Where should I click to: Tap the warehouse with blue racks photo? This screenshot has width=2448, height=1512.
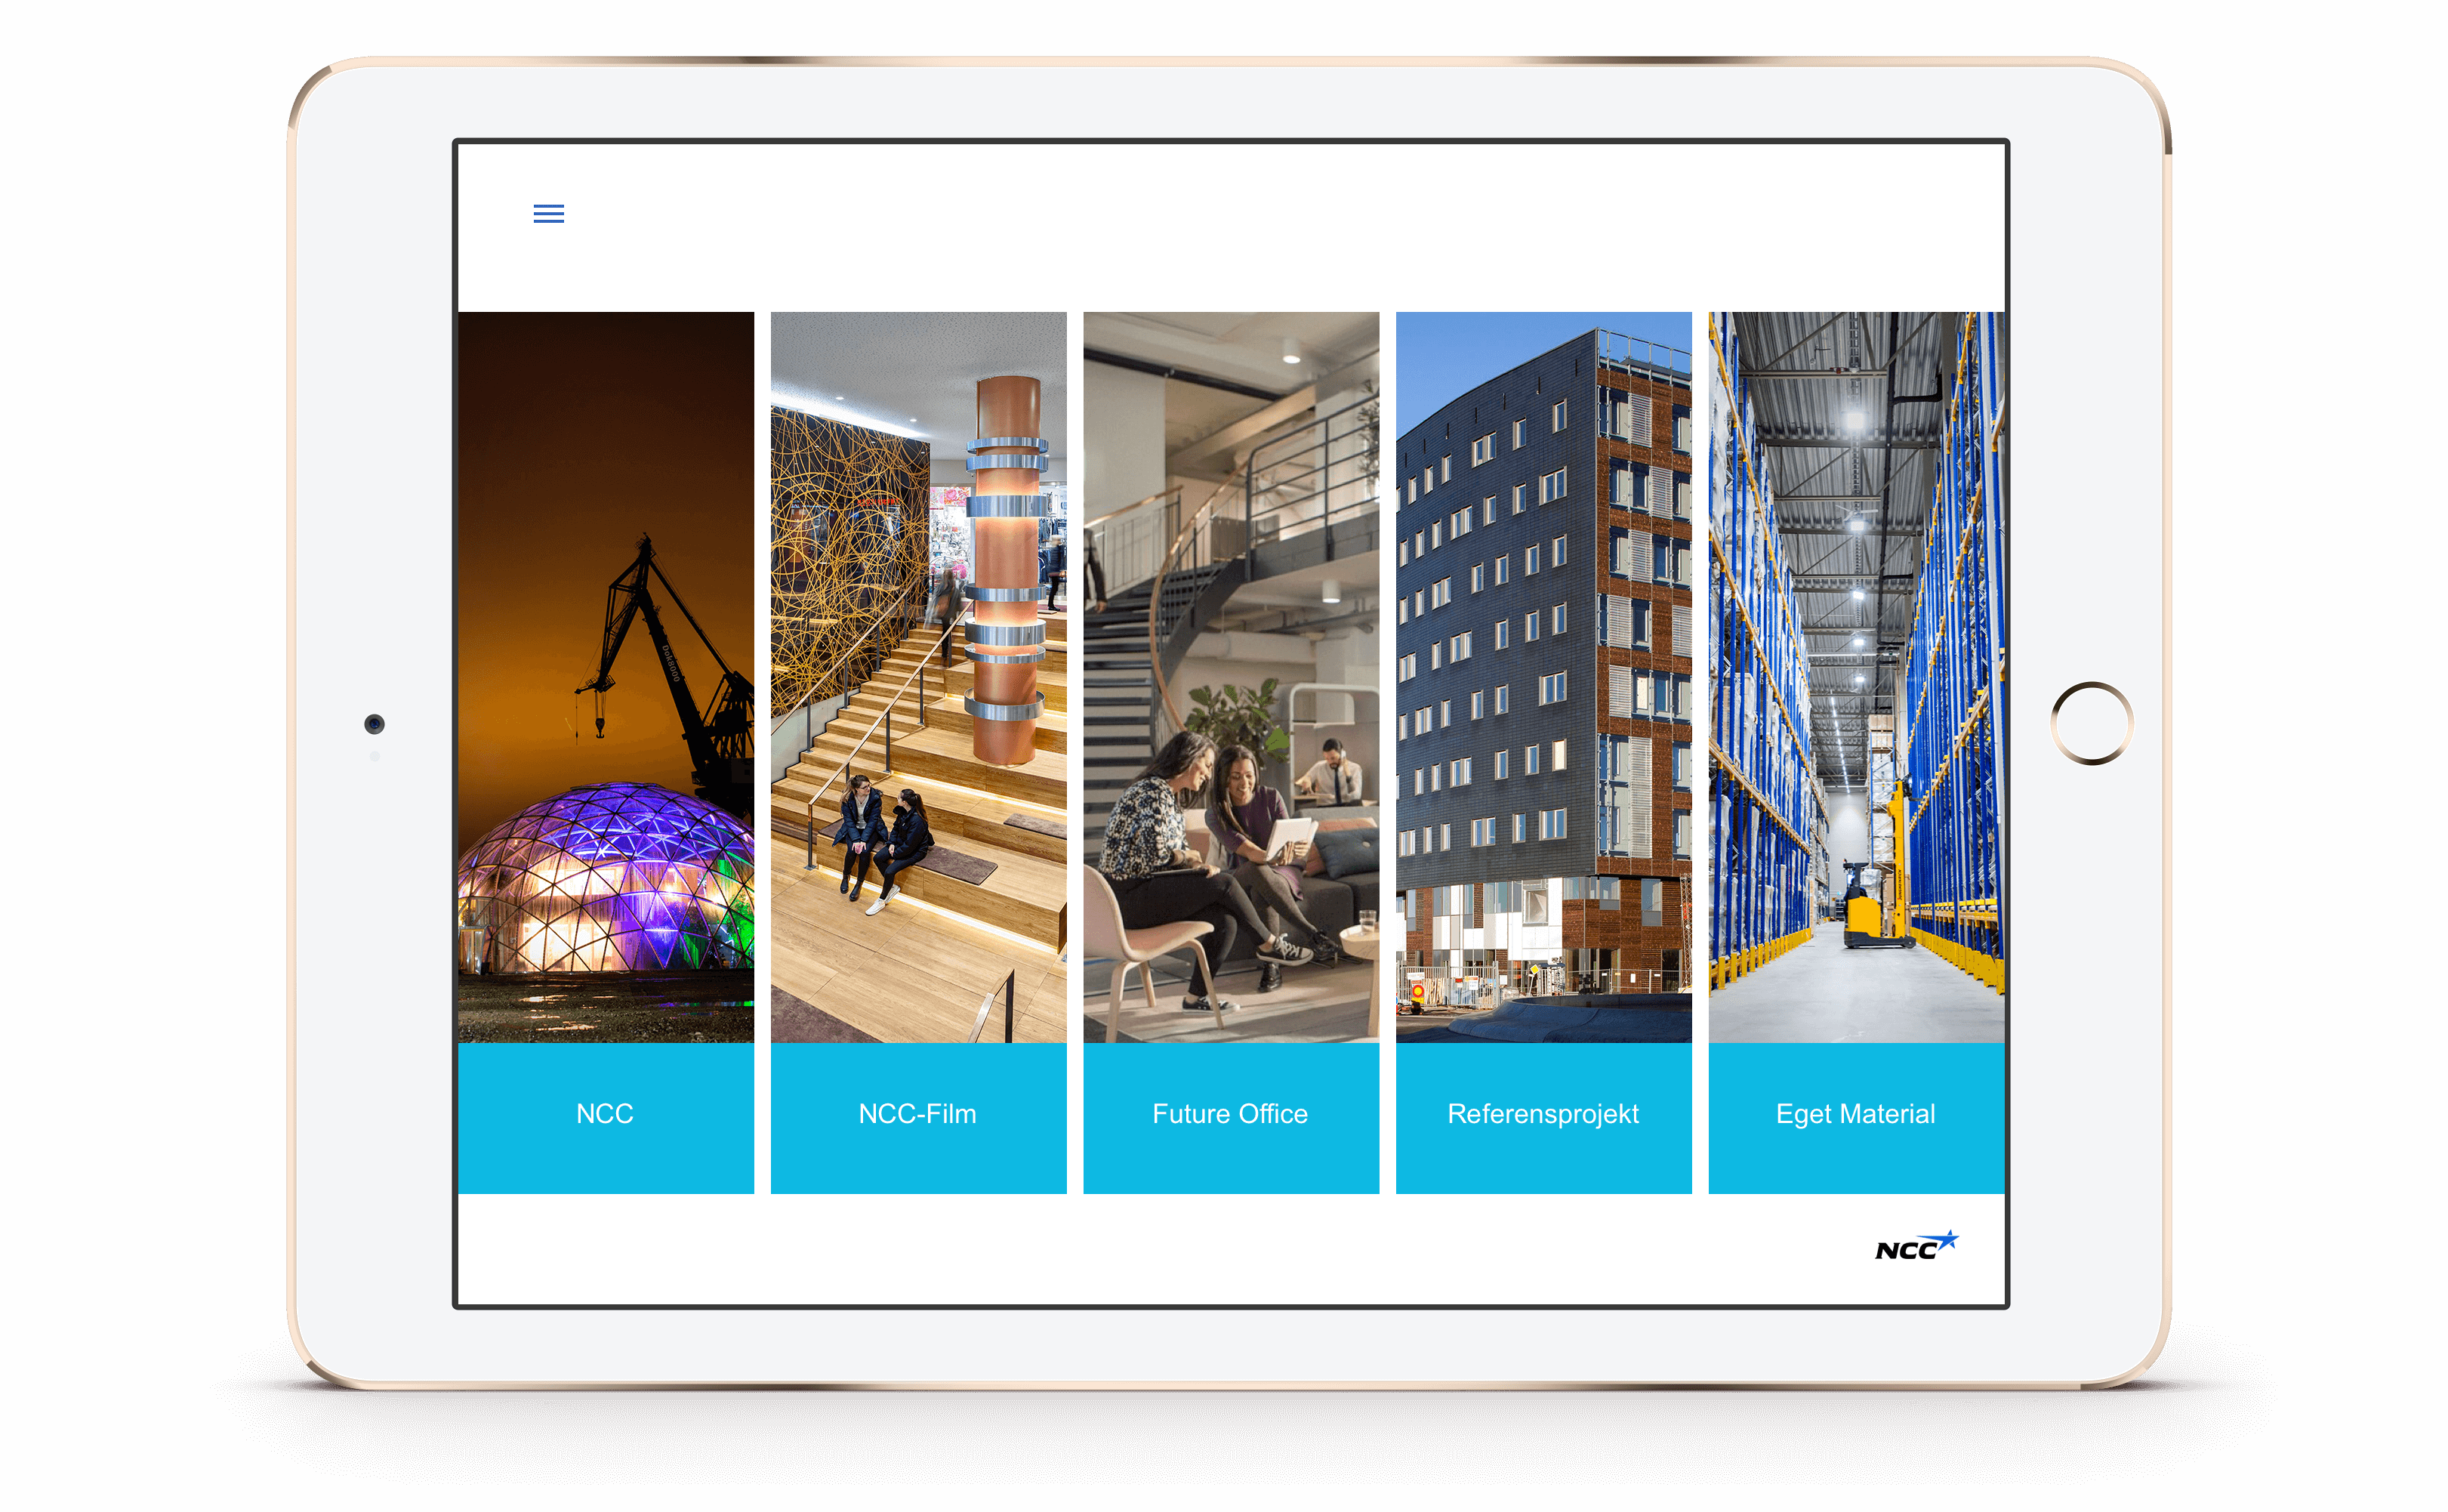1856,678
